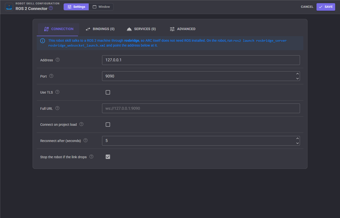
Task: Click the Address field label
Action: 46,60
